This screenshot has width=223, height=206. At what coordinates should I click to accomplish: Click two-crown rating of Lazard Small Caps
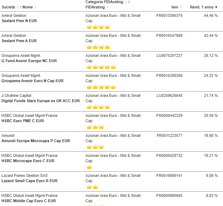point(92,187)
